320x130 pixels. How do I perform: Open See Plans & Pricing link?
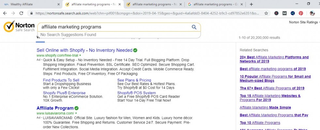[134, 80]
